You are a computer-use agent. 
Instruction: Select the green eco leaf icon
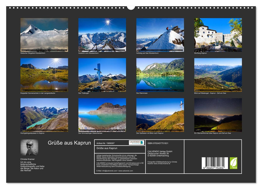pyautogui.click(x=233, y=163)
